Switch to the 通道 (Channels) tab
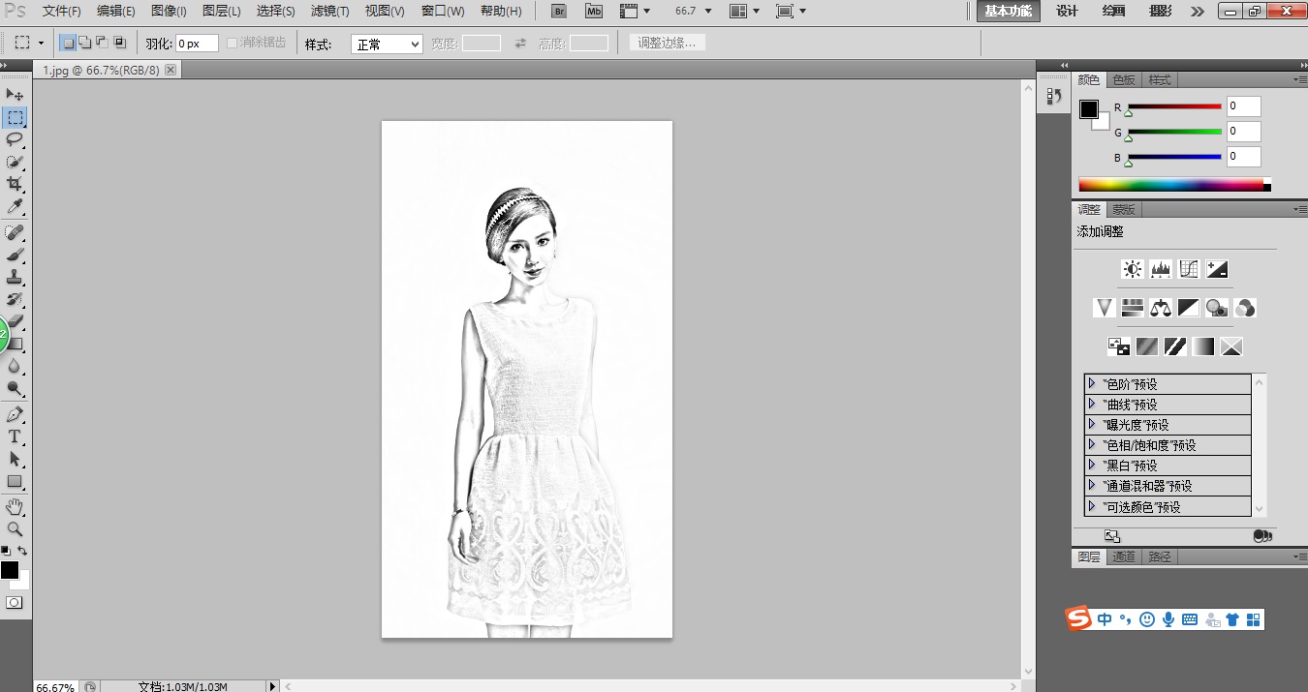 click(x=1124, y=557)
